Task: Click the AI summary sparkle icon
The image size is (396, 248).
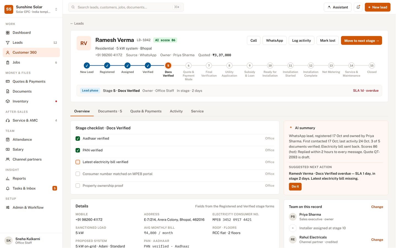Action: coord(291,128)
